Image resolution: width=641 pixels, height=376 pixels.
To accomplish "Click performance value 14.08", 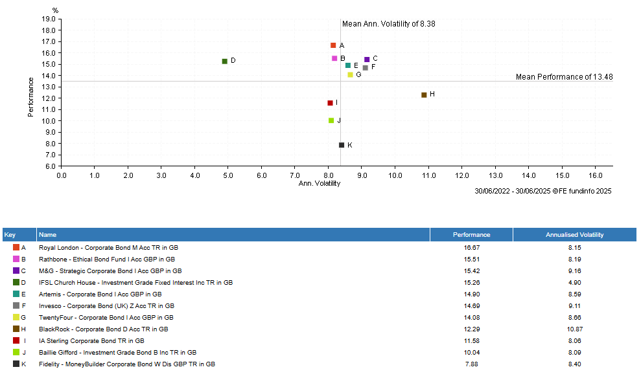I will point(471,317).
